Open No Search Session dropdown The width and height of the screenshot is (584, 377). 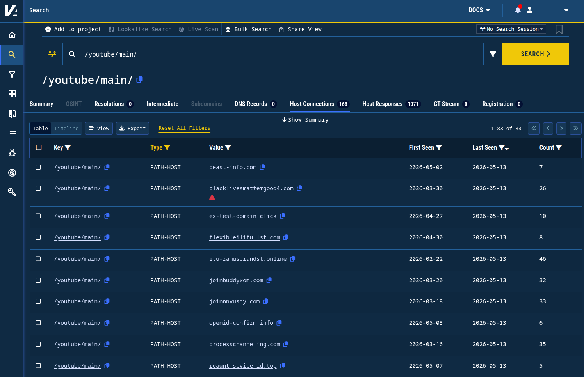[x=511, y=29]
